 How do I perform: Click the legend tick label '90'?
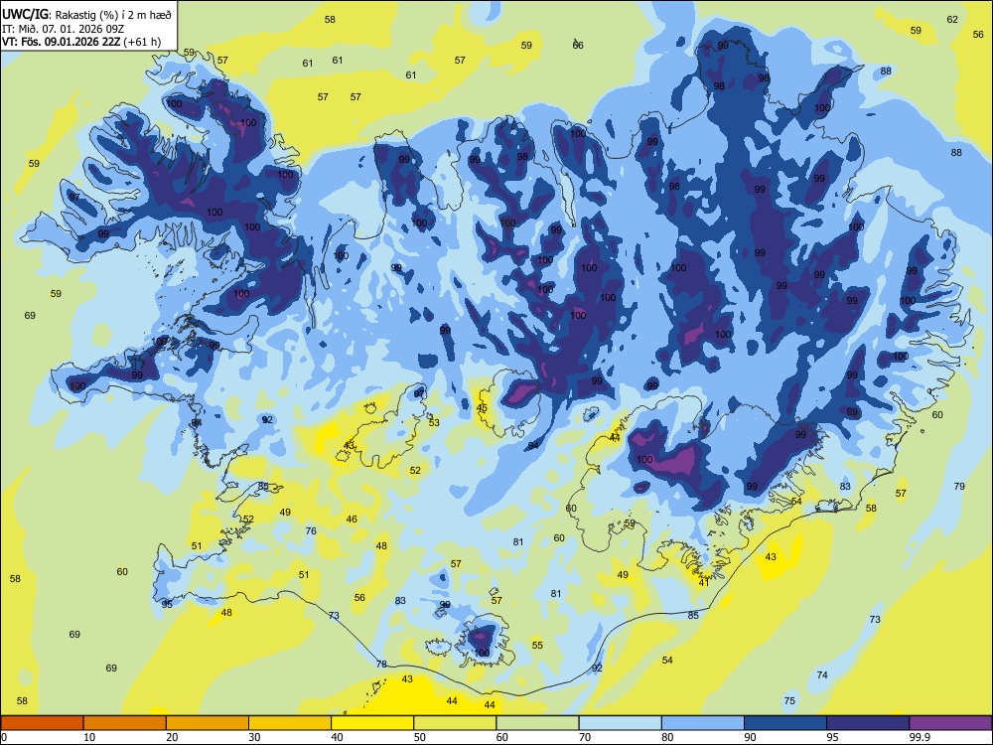click(751, 737)
